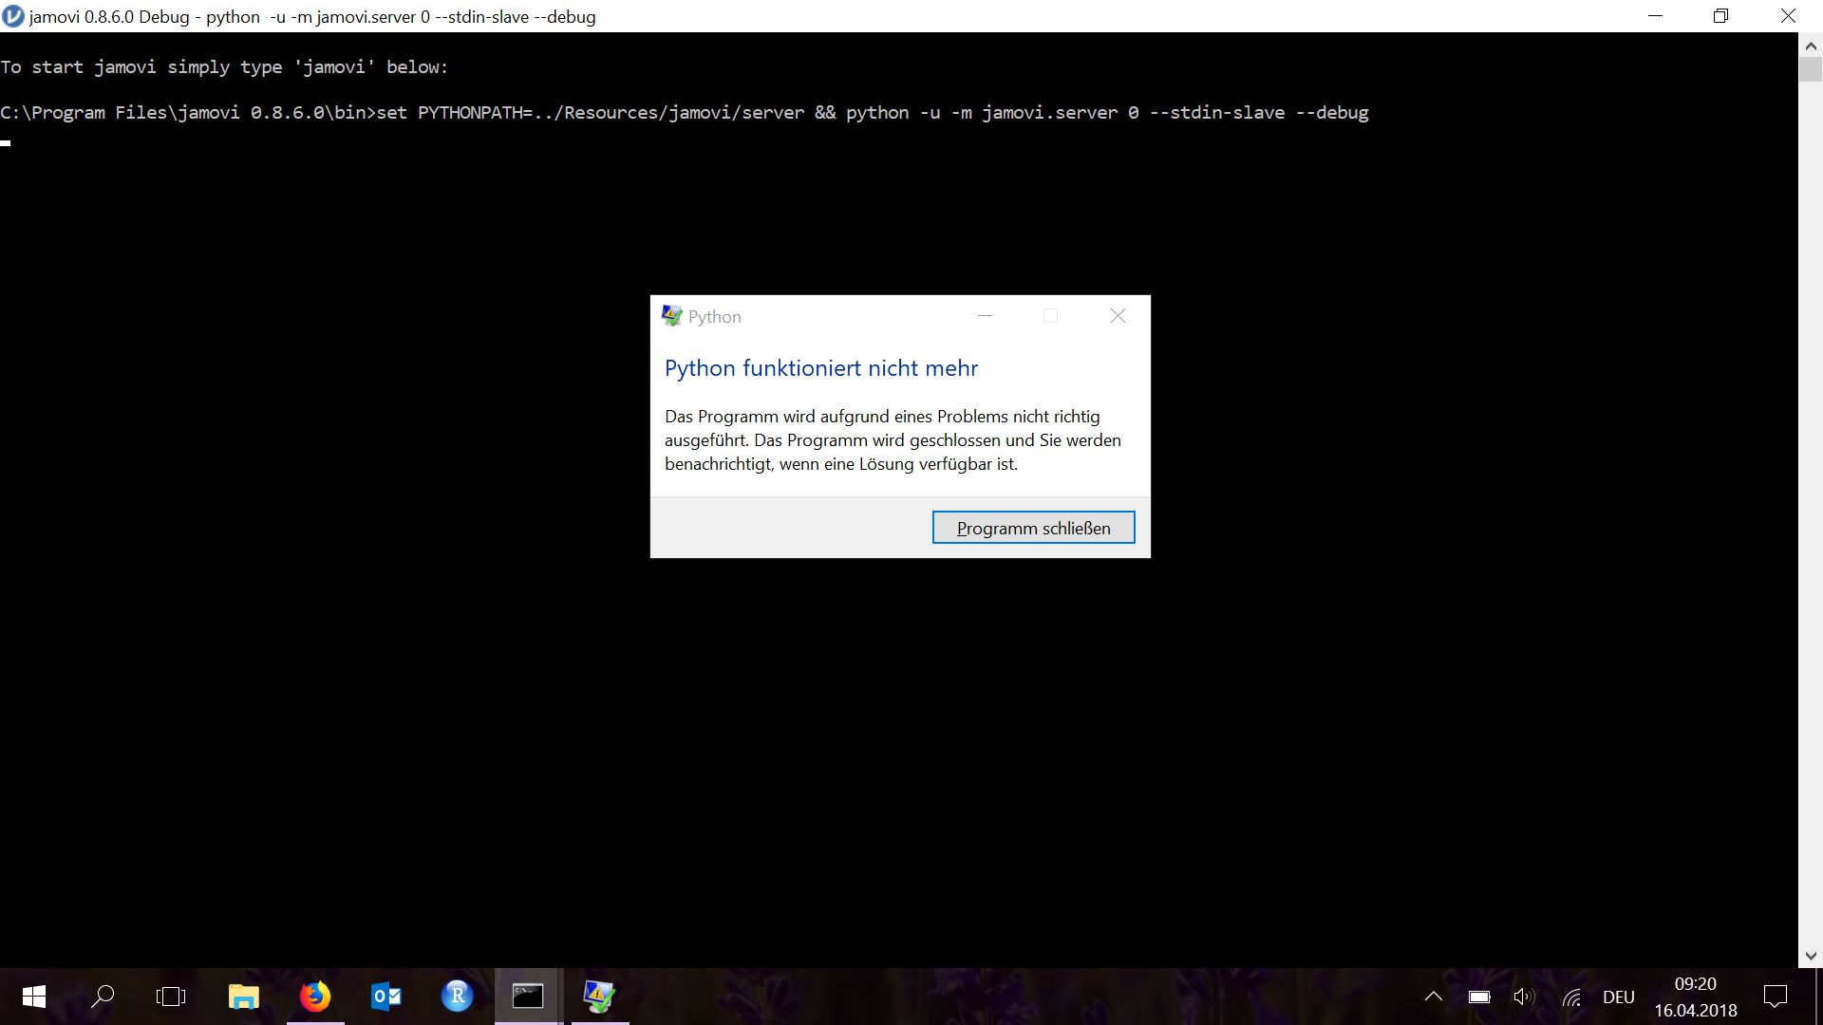This screenshot has height=1025, width=1823.
Task: Click 'To start jamovi simply type' line
Action: [224, 67]
